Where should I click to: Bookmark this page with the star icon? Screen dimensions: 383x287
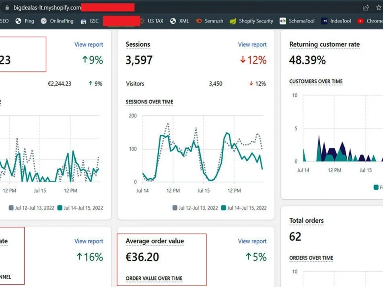tap(379, 8)
